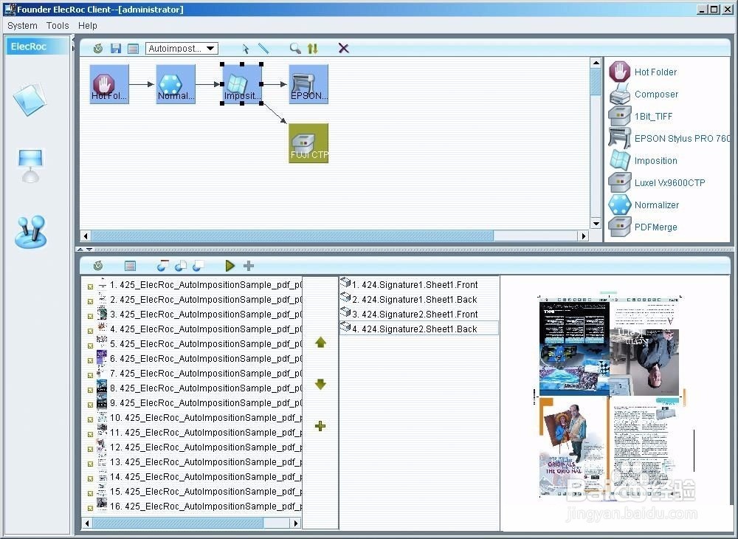Select the Imposition node in workflow canvas
Image resolution: width=738 pixels, height=539 pixels.
pos(242,84)
